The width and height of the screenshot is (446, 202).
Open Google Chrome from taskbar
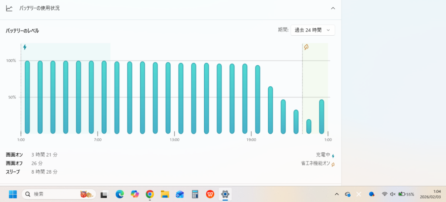click(150, 194)
